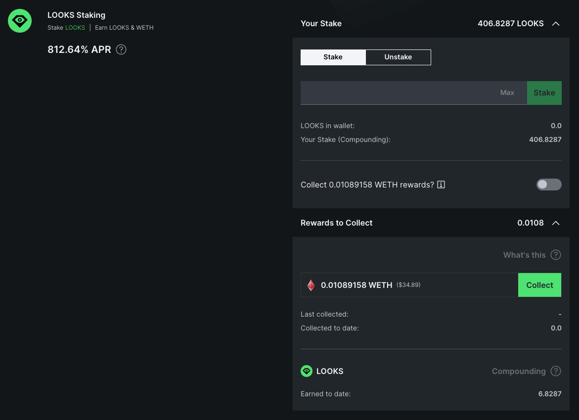The width and height of the screenshot is (579, 420).
Task: Click the Earned to date label
Action: 325,394
